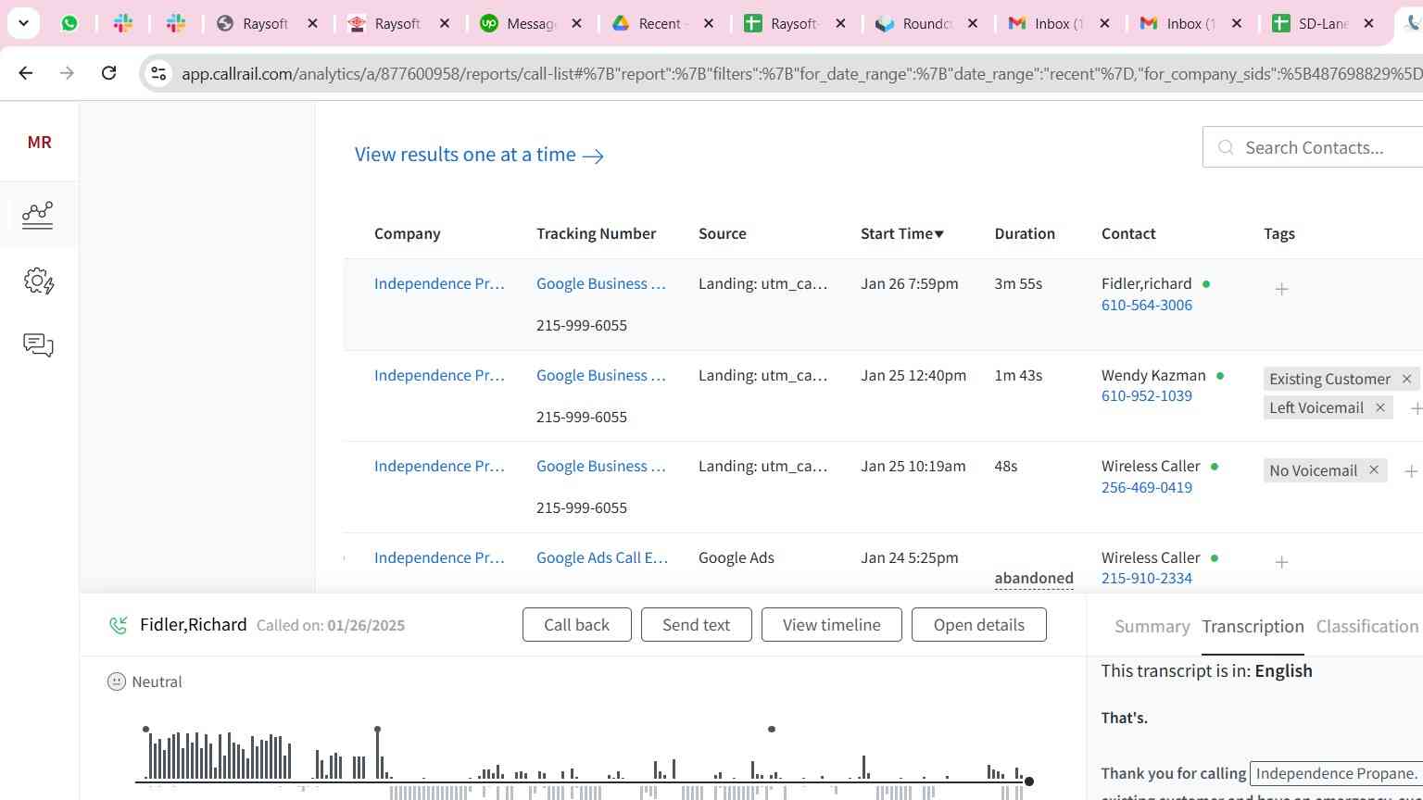Click the Tracking Number column header
Image resolution: width=1423 pixels, height=800 pixels.
point(596,233)
